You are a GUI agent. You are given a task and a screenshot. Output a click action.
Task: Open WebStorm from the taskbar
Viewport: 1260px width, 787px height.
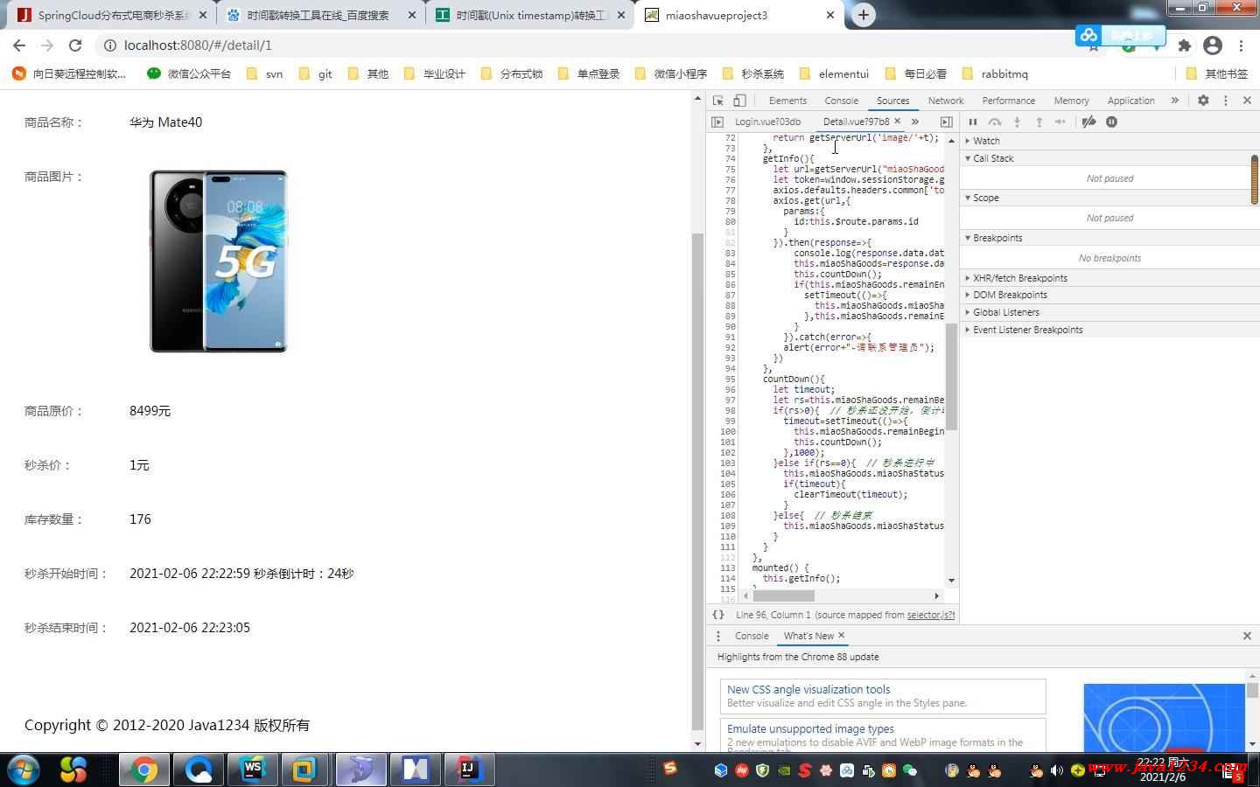coord(253,770)
